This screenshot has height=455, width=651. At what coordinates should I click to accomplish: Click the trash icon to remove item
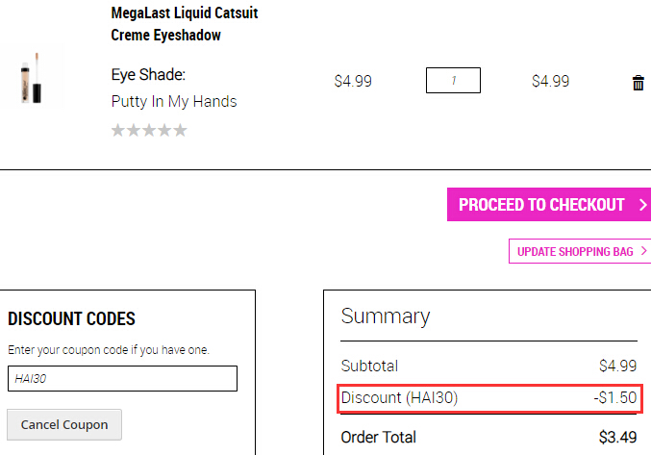[638, 83]
